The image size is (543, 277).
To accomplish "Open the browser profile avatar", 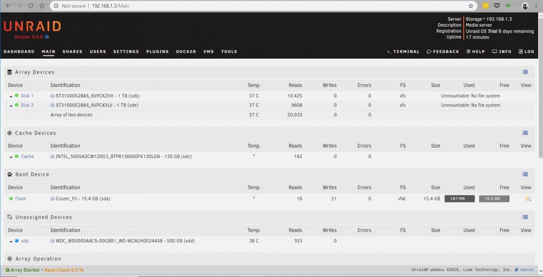I will pos(525,6).
